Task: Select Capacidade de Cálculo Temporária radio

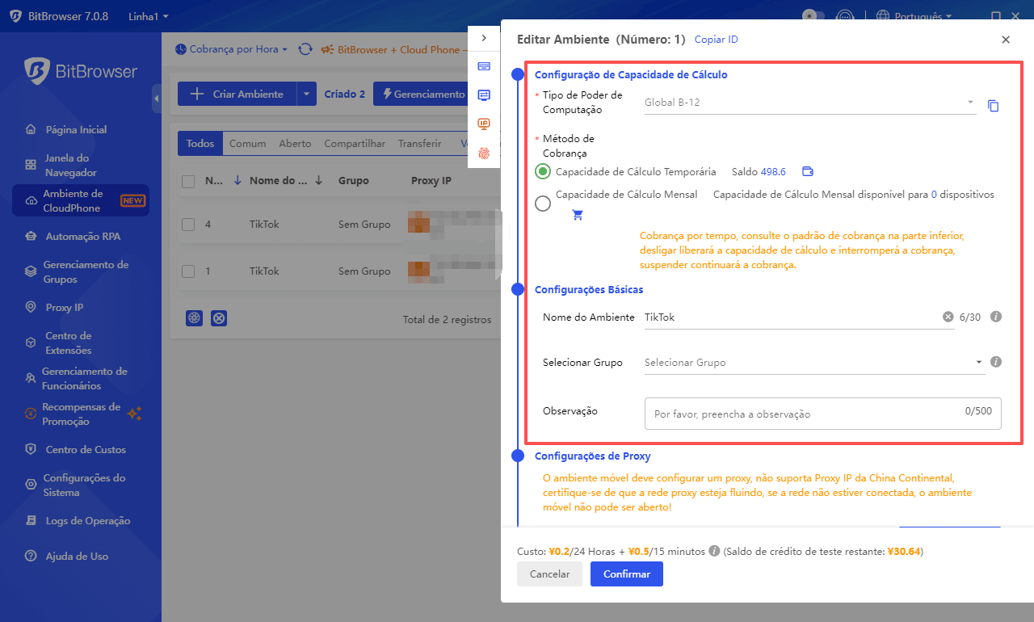Action: (x=543, y=171)
